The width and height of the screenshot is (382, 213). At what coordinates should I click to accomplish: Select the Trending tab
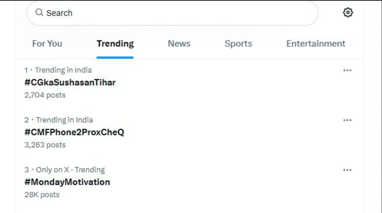(115, 44)
